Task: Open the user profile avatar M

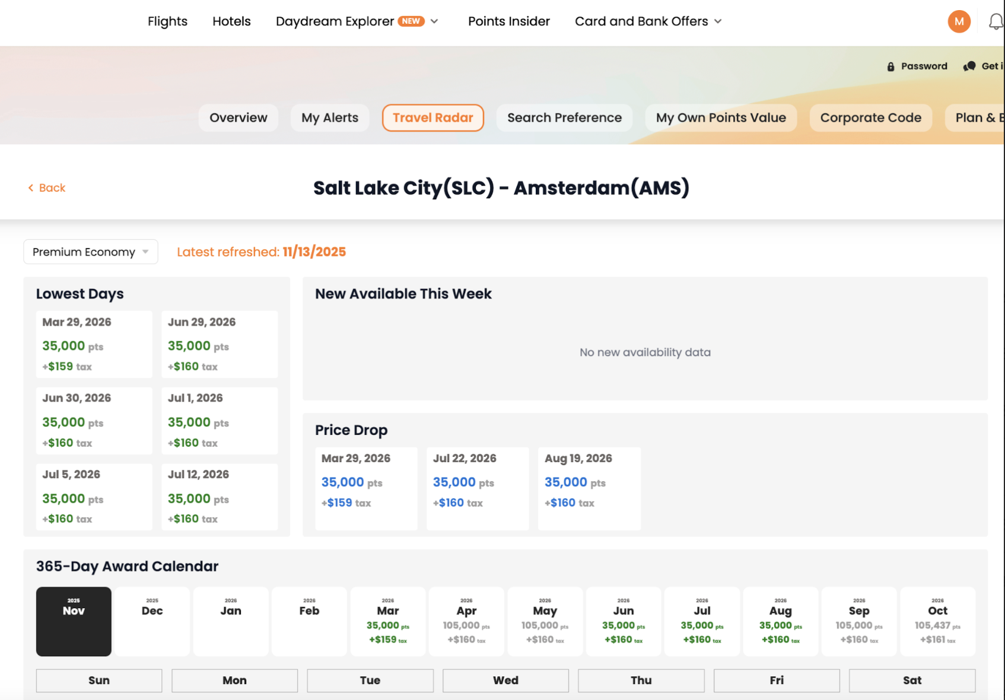Action: (x=959, y=22)
